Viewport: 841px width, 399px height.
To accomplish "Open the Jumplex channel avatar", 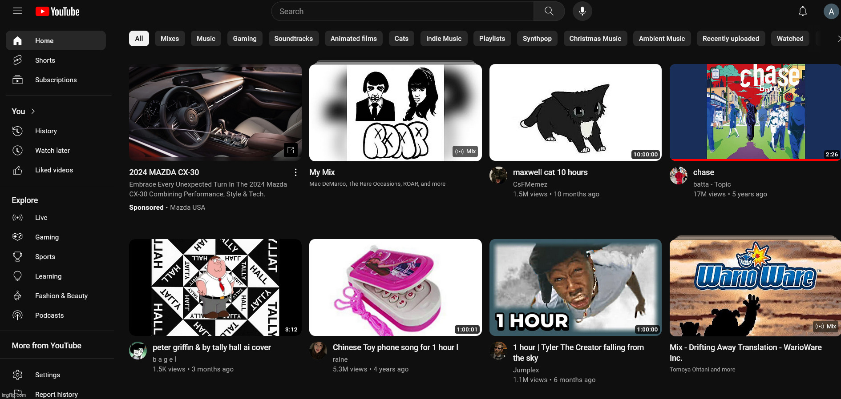I will tap(498, 351).
